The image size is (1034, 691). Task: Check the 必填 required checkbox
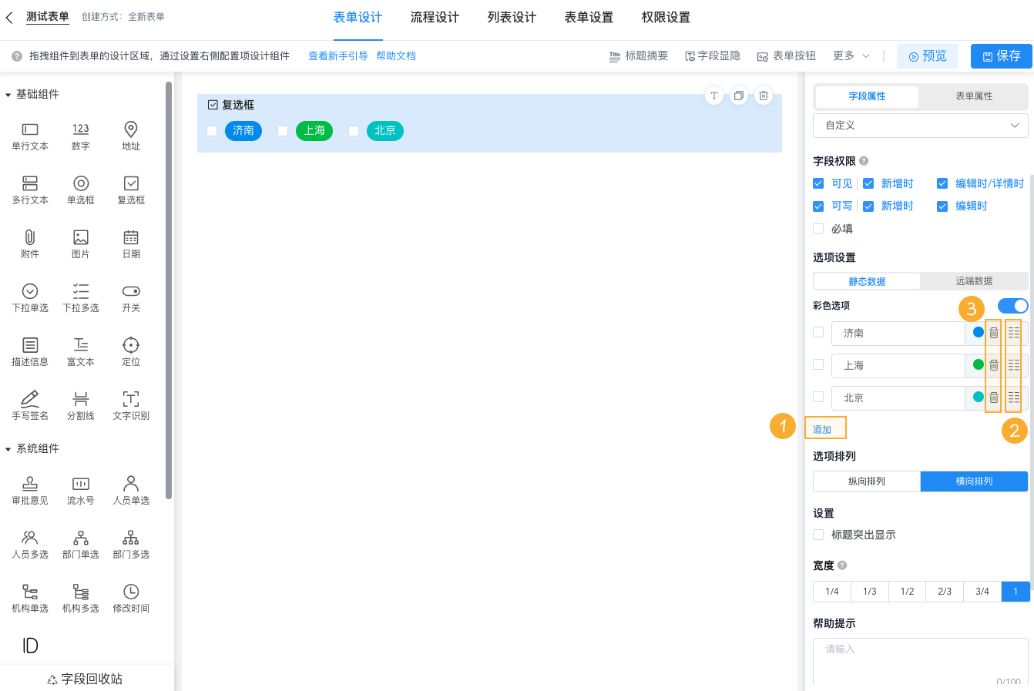[x=818, y=228]
